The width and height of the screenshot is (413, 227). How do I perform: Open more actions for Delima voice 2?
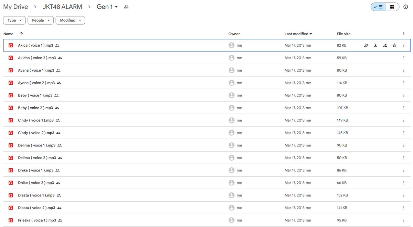click(x=404, y=158)
